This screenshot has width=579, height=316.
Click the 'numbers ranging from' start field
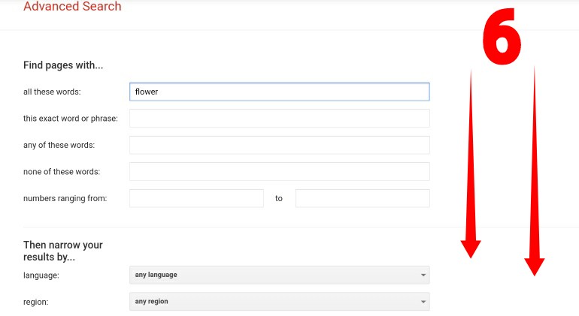pos(196,198)
